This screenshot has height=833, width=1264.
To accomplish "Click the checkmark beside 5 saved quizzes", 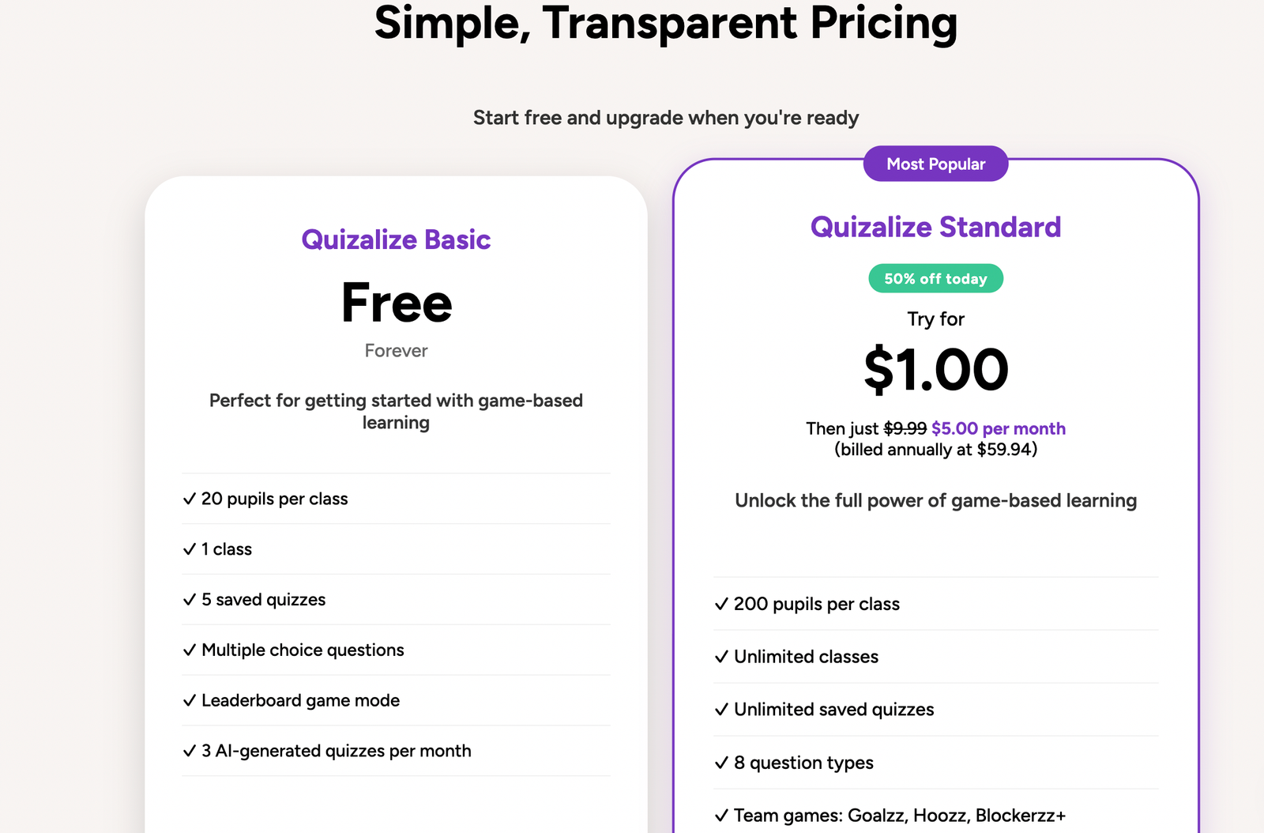I will tap(190, 600).
